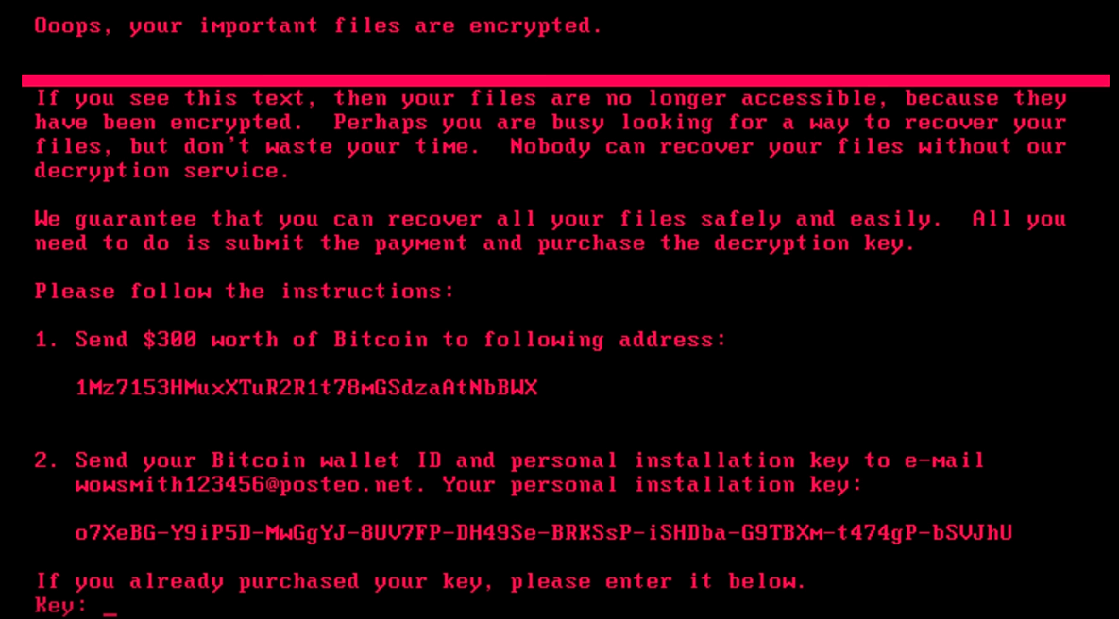Screen dimensions: 1119x619
Task: Click the words "decryption service."
Action: [x=162, y=171]
